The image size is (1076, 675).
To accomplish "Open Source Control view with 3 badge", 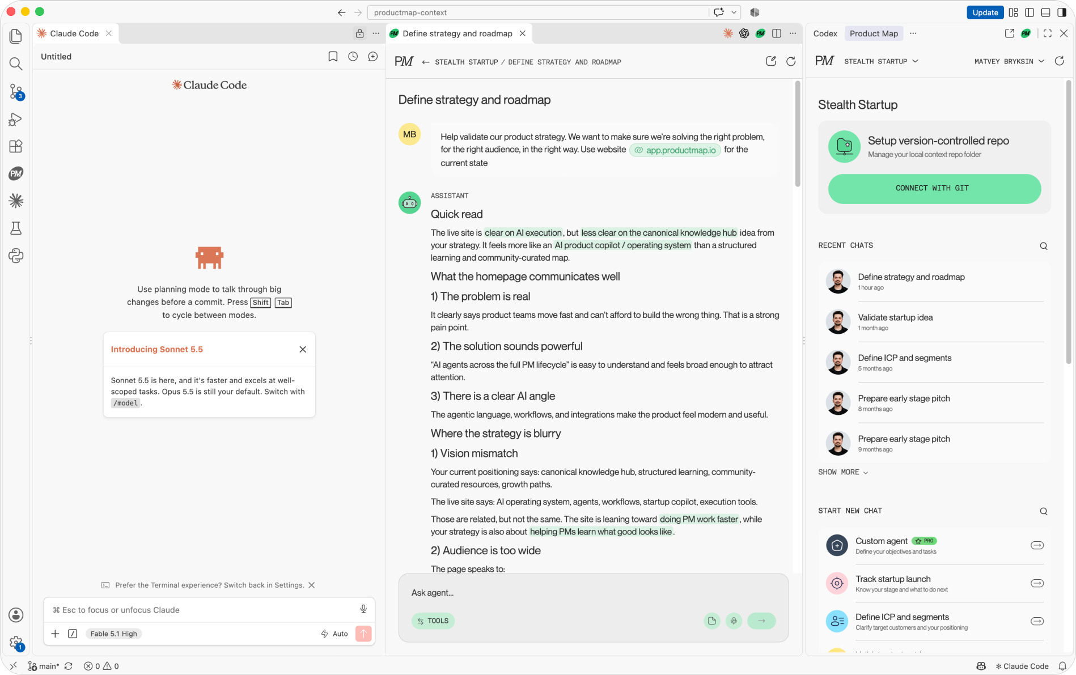I will click(16, 91).
